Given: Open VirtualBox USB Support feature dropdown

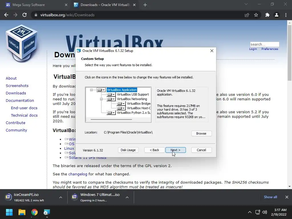Looking at the screenshot, I should 111,95.
